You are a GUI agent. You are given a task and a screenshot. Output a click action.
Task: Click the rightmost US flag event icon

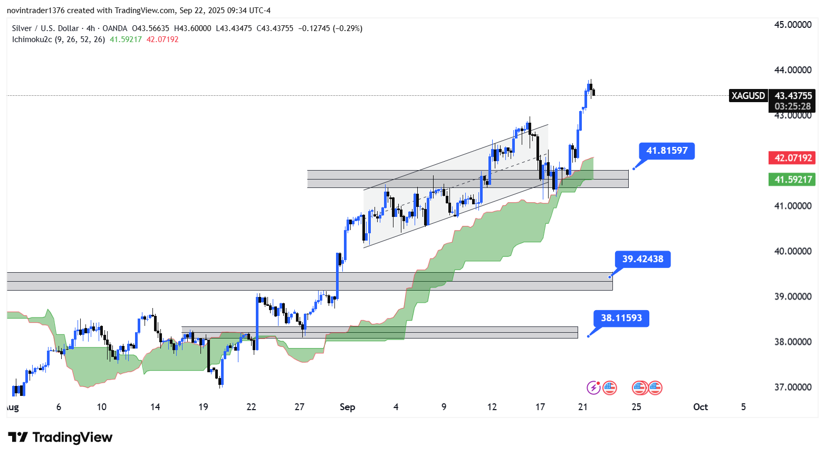tap(655, 388)
